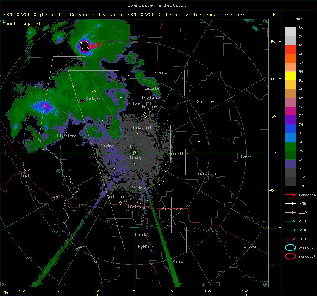
Task: Select the cyan 27ZW track arrow
Action: point(290,221)
